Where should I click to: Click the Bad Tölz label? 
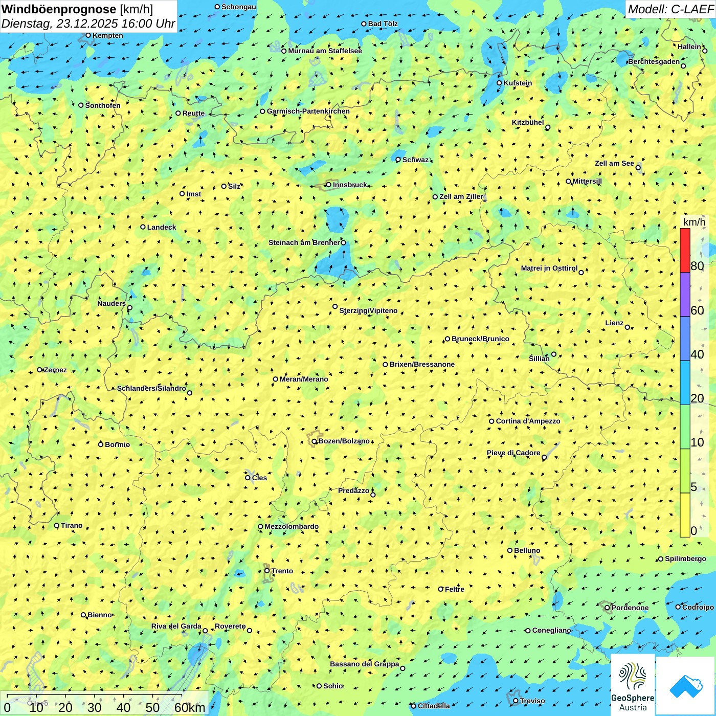383,24
